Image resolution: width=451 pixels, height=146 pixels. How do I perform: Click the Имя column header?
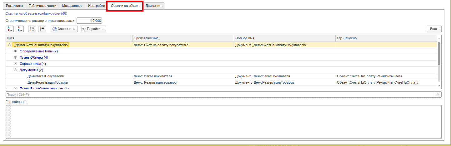pyautogui.click(x=69, y=38)
